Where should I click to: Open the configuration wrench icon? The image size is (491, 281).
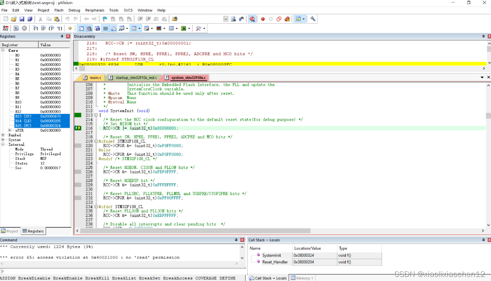tap(313, 19)
